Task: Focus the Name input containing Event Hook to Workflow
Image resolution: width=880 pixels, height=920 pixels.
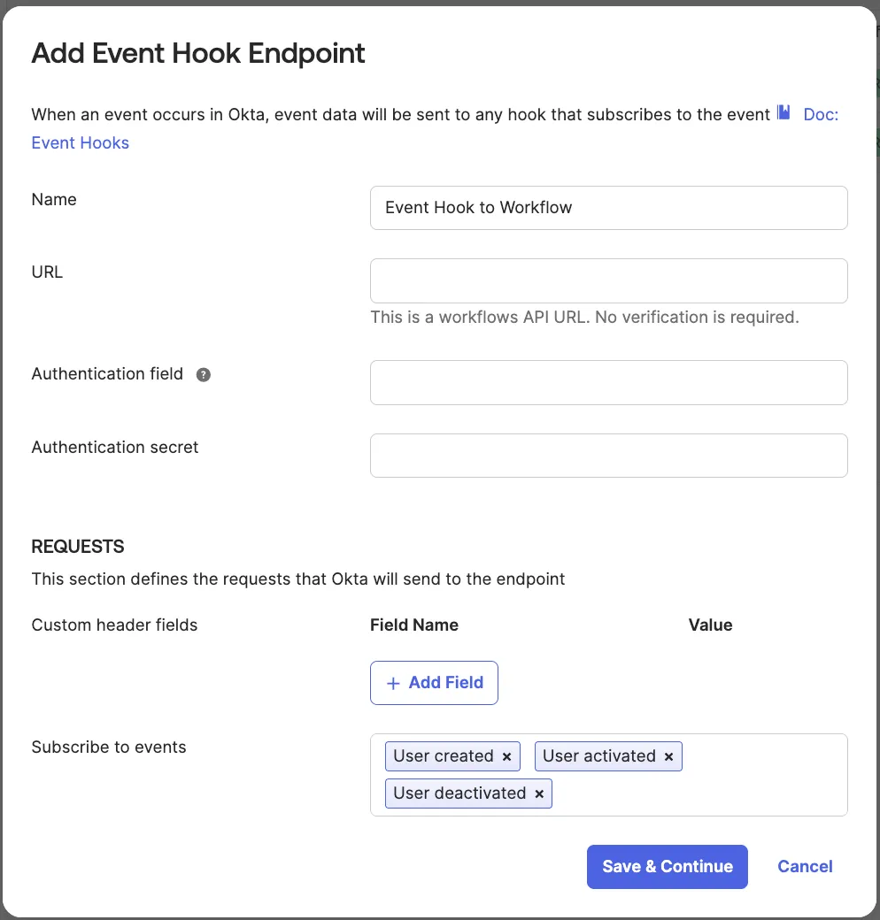Action: 608,208
